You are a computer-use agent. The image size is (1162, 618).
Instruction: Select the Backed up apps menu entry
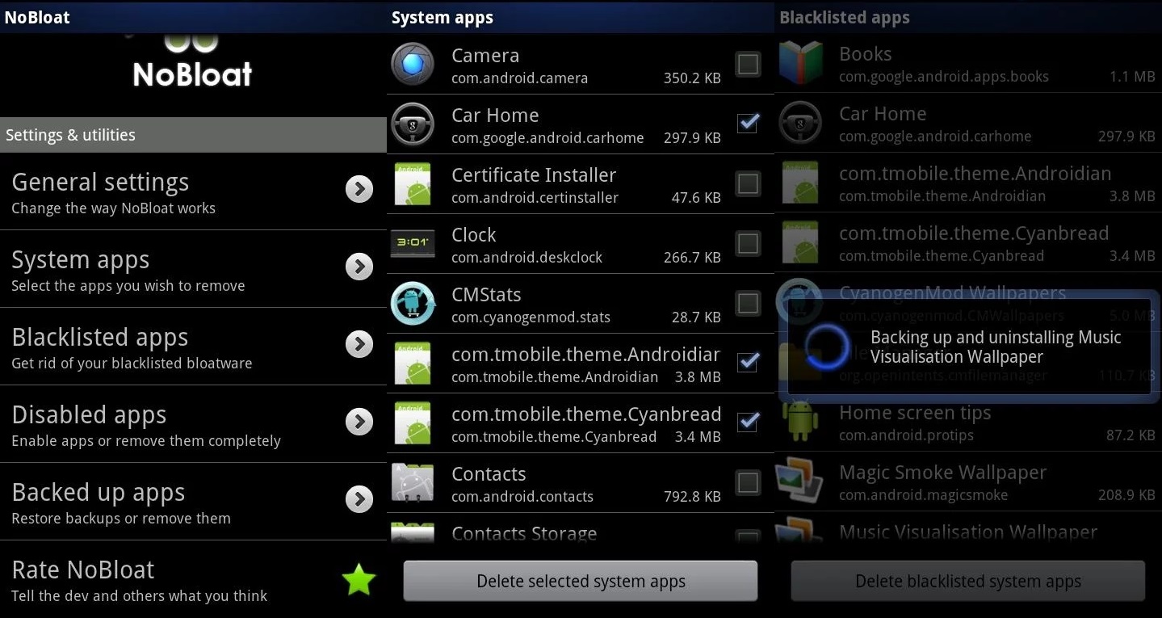coord(162,502)
